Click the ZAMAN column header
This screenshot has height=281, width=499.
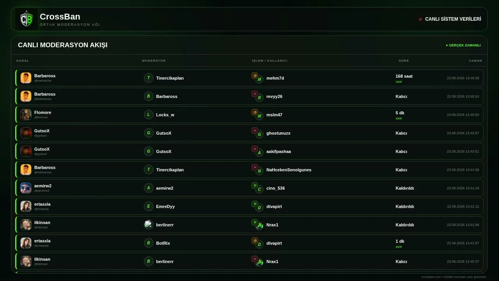(x=476, y=60)
